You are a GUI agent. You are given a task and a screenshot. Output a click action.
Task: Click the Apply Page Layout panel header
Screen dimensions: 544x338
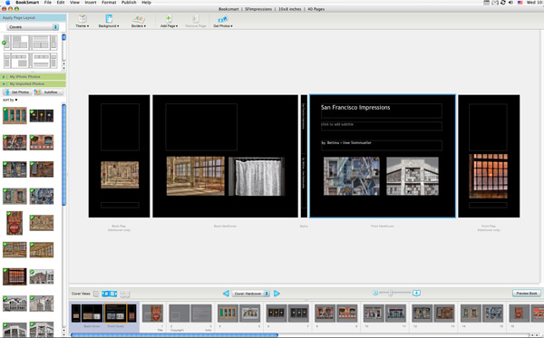coord(34,18)
